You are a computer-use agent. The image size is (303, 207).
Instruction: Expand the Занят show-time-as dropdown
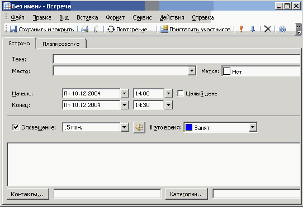[253, 127]
